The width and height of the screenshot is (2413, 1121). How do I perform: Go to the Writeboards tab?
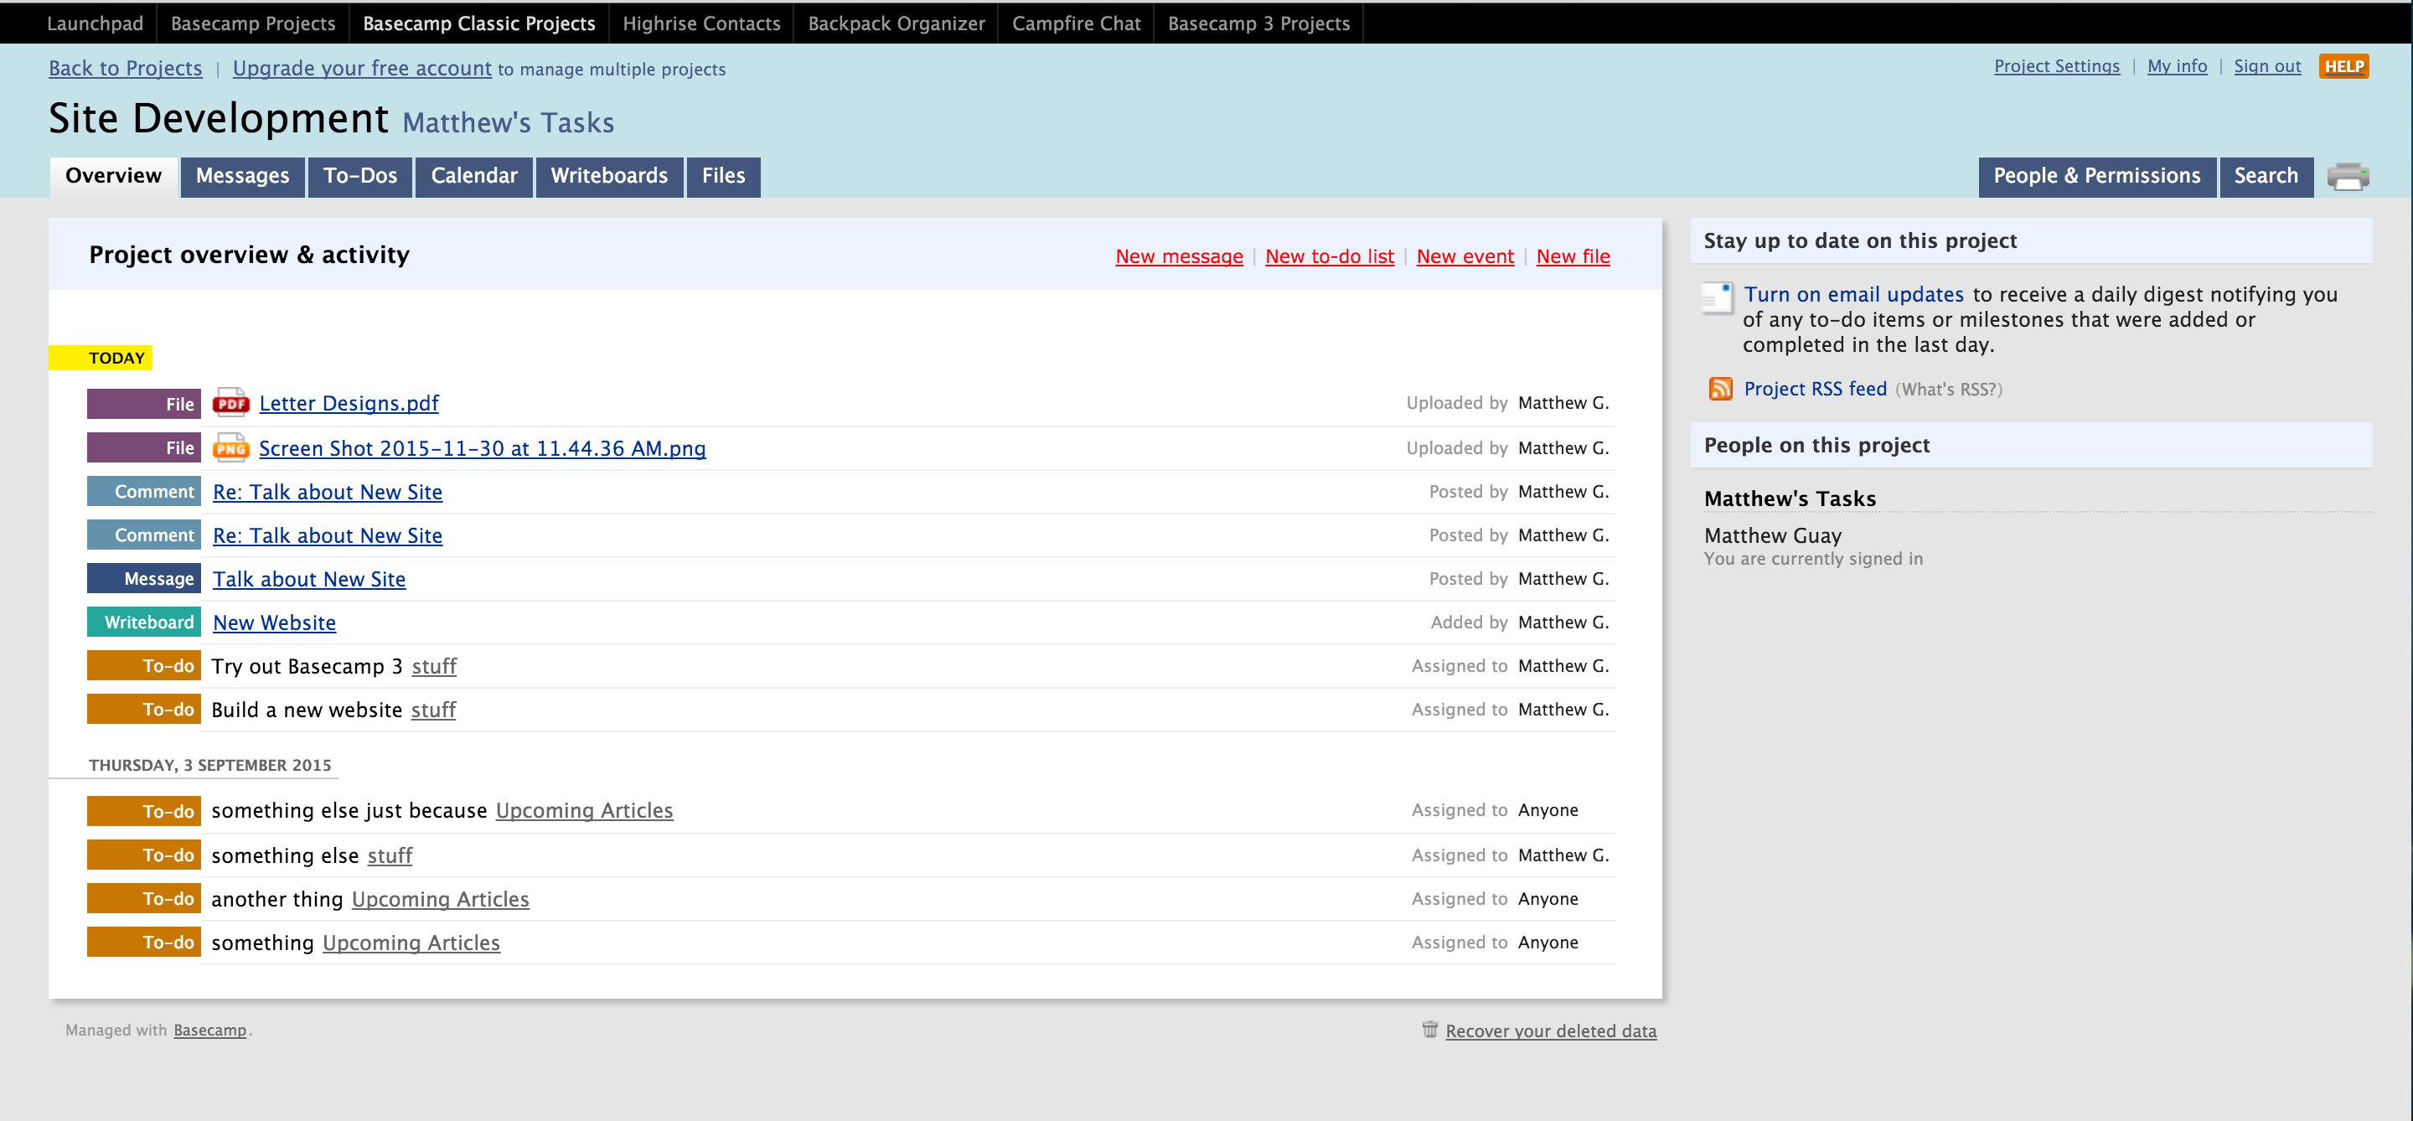point(609,176)
